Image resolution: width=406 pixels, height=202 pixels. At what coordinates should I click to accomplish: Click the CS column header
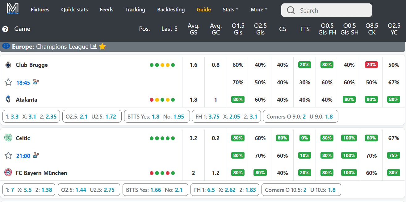click(283, 29)
